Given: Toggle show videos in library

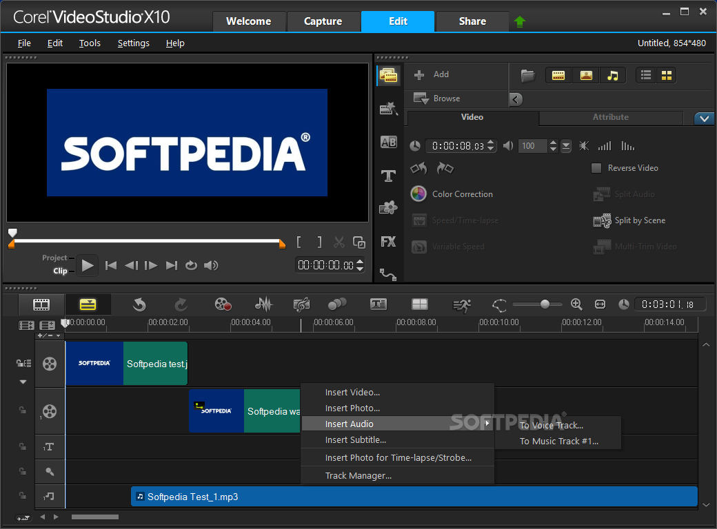Looking at the screenshot, I should [x=558, y=75].
